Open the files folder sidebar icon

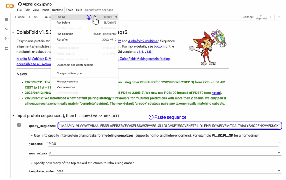click(7, 48)
